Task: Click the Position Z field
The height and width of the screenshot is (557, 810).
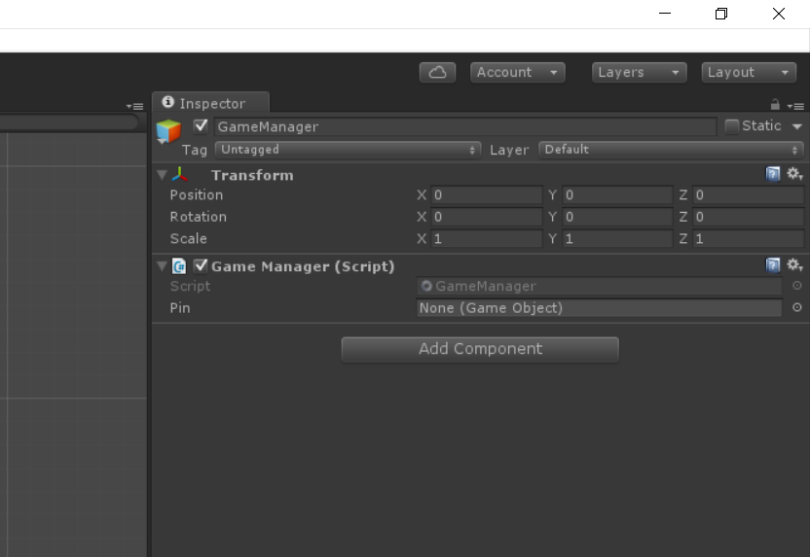Action: coord(748,195)
